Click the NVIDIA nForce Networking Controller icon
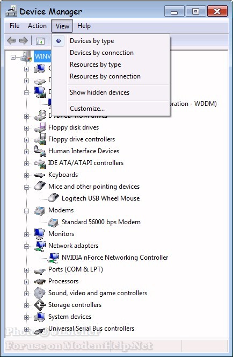Screen dimensions: 233x357 click(x=54, y=258)
